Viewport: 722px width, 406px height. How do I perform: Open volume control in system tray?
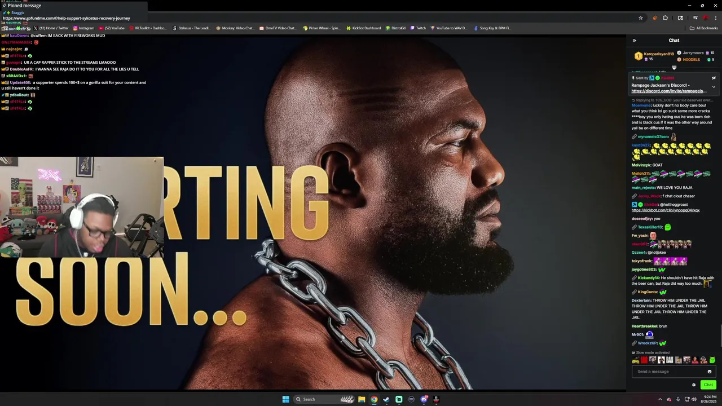[x=693, y=399]
